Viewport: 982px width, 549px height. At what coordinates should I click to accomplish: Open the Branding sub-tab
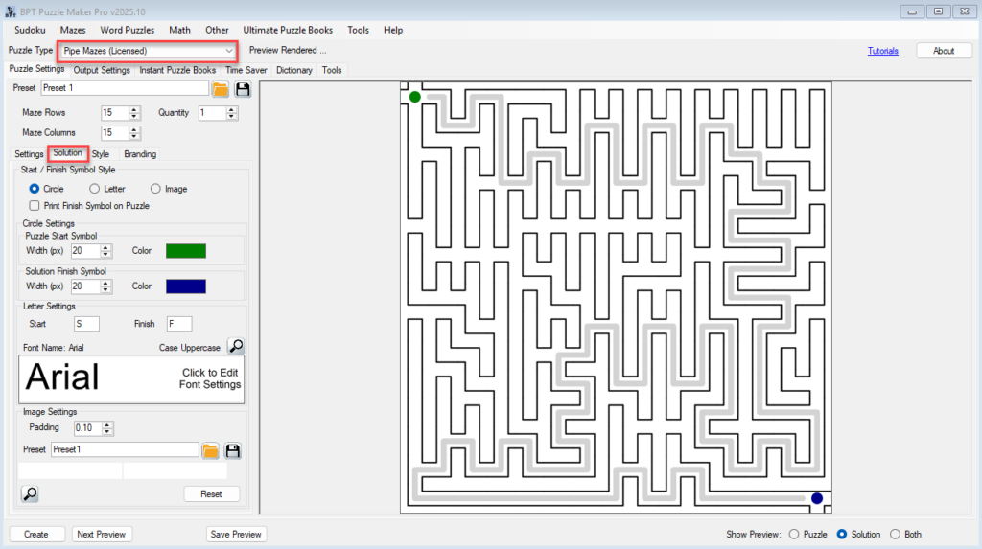(x=140, y=154)
